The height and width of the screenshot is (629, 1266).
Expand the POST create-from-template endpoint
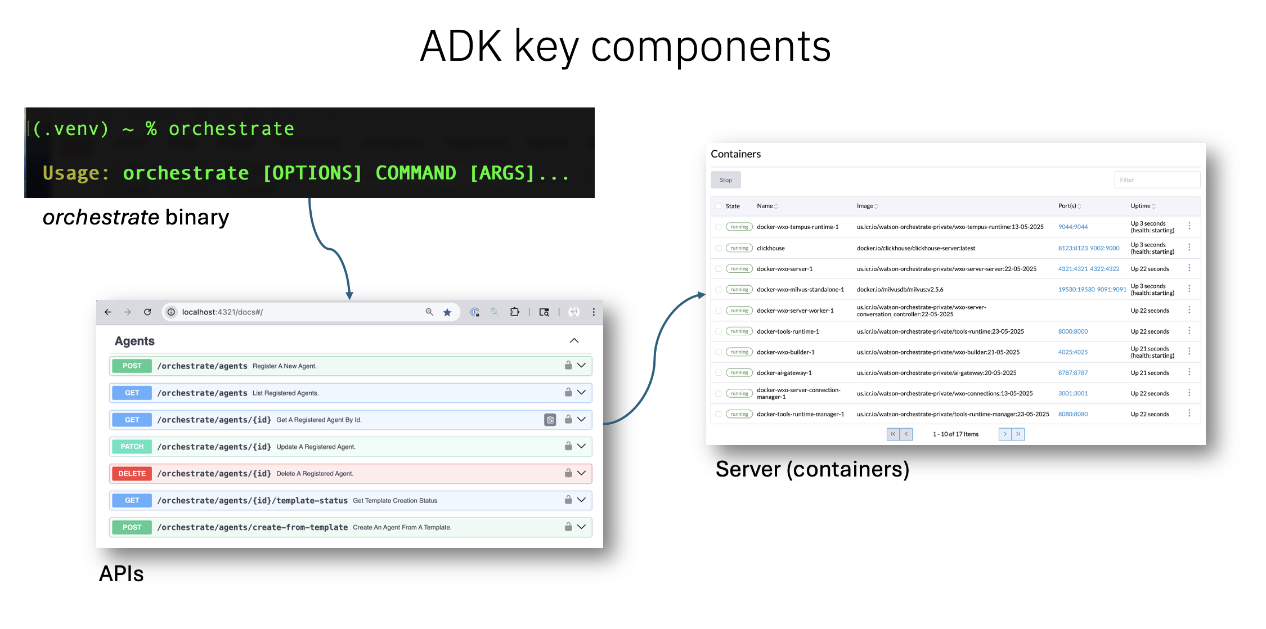581,527
